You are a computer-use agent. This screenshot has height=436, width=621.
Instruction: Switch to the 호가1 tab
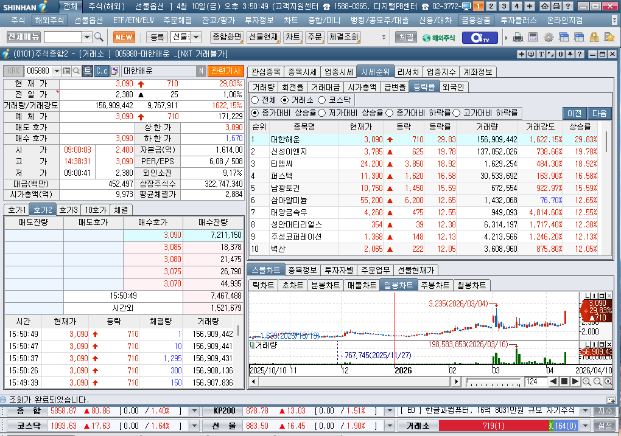coord(16,210)
